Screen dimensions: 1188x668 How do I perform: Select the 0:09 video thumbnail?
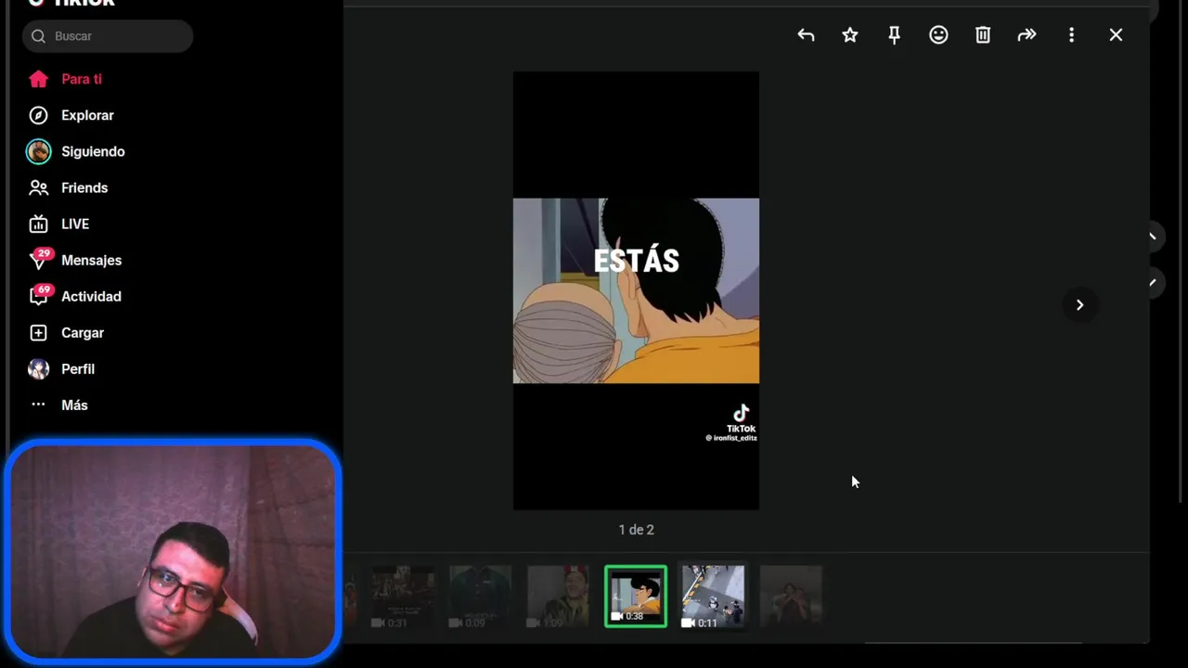480,597
